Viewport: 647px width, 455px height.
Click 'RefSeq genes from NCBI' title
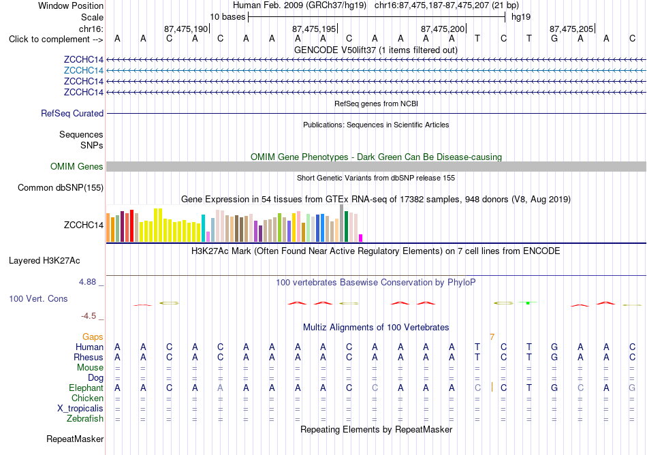point(376,104)
